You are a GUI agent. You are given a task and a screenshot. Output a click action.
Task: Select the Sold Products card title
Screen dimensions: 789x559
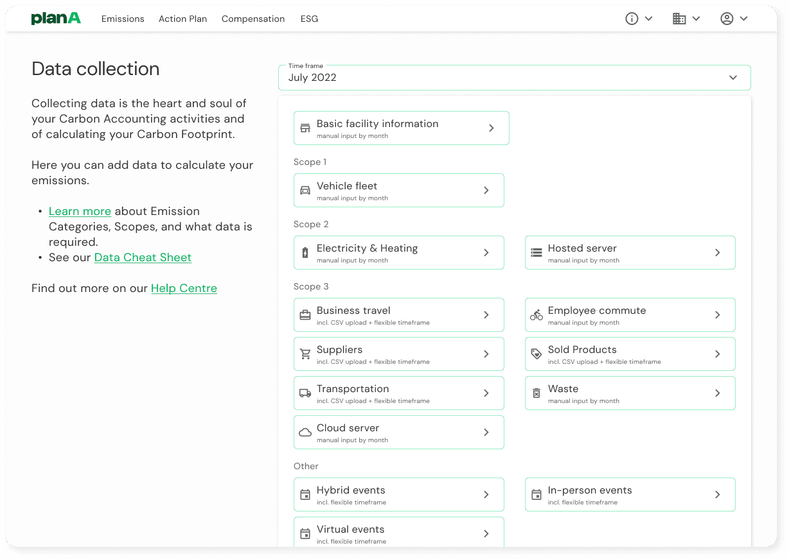coord(582,350)
